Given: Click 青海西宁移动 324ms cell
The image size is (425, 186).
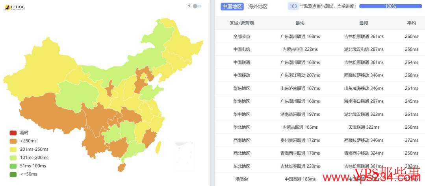Looking at the screenshot, I should [364, 153].
